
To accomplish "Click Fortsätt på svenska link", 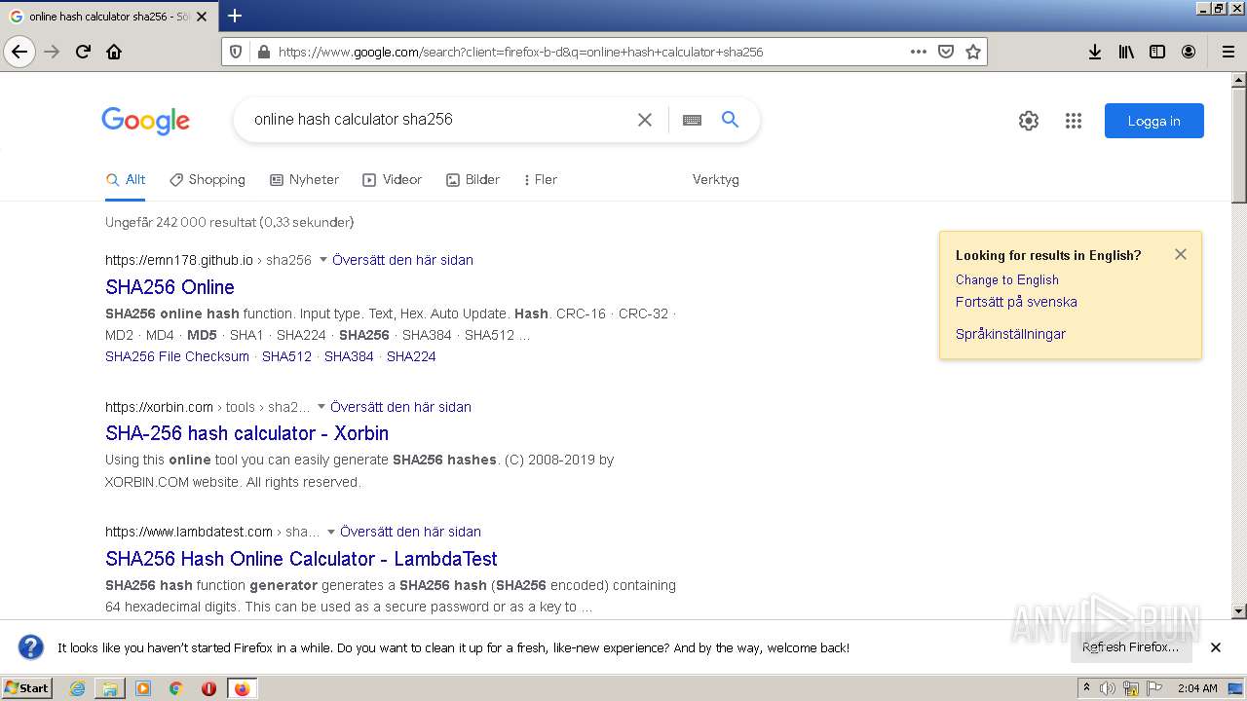I will coord(1016,302).
